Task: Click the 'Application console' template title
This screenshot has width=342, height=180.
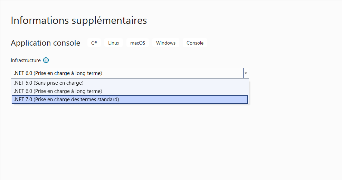Action: point(46,43)
